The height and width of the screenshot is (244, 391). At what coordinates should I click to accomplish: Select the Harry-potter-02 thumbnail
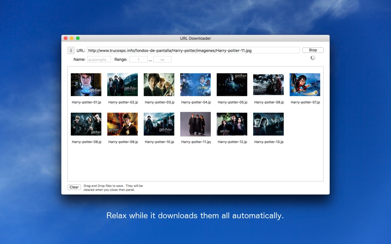pyautogui.click(x=122, y=85)
